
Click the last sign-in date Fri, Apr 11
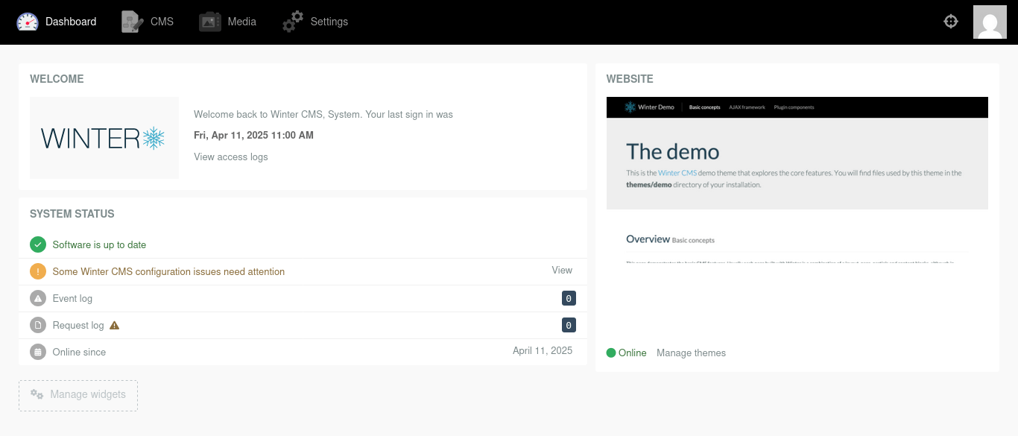(x=253, y=135)
